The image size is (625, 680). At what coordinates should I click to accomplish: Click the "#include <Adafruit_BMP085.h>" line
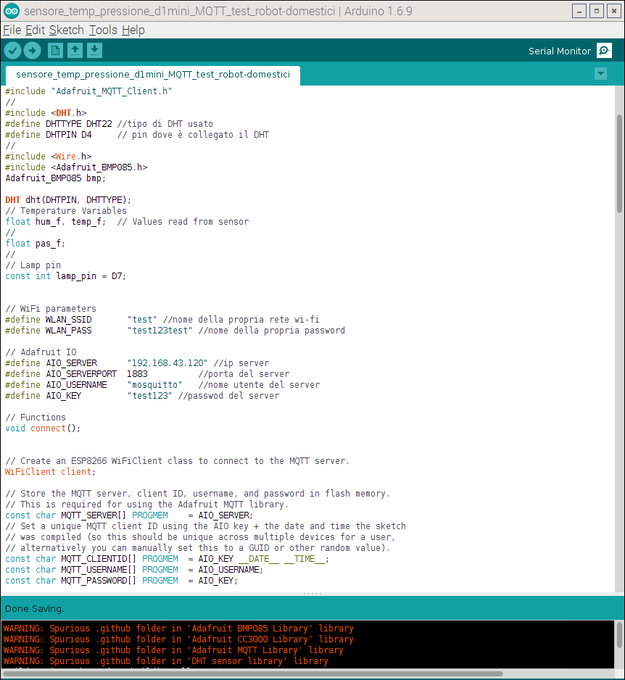point(76,167)
